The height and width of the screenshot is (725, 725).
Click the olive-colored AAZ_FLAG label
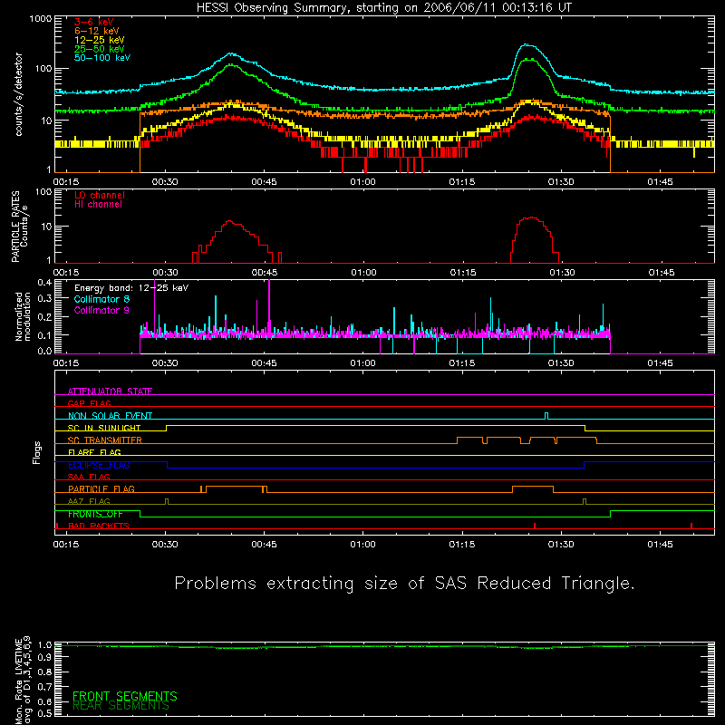point(89,501)
